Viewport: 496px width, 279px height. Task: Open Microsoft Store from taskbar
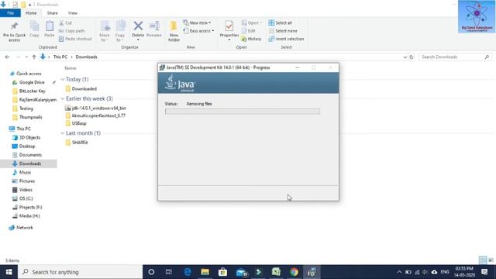222,272
